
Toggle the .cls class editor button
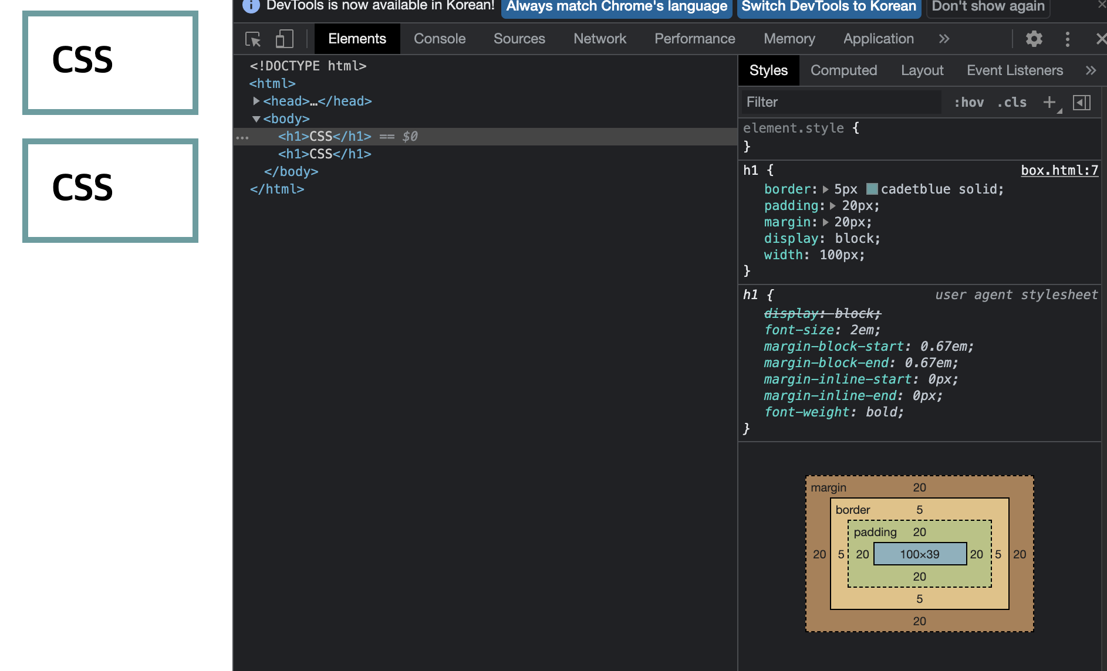click(1012, 103)
